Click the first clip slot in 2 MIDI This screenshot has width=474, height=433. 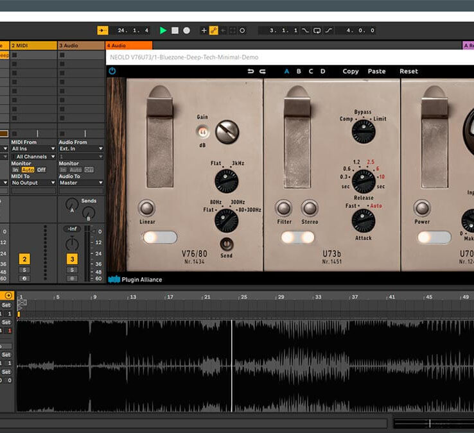(x=33, y=55)
